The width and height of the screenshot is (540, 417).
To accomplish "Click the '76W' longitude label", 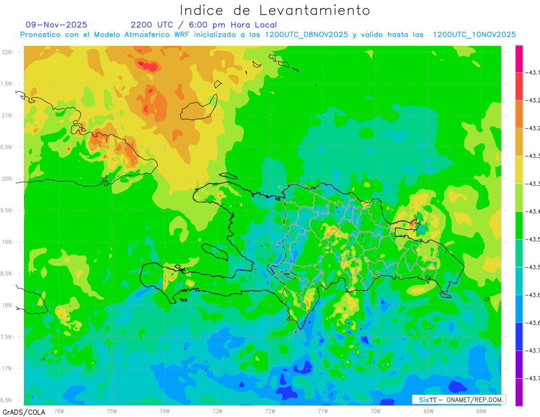I will (59, 411).
